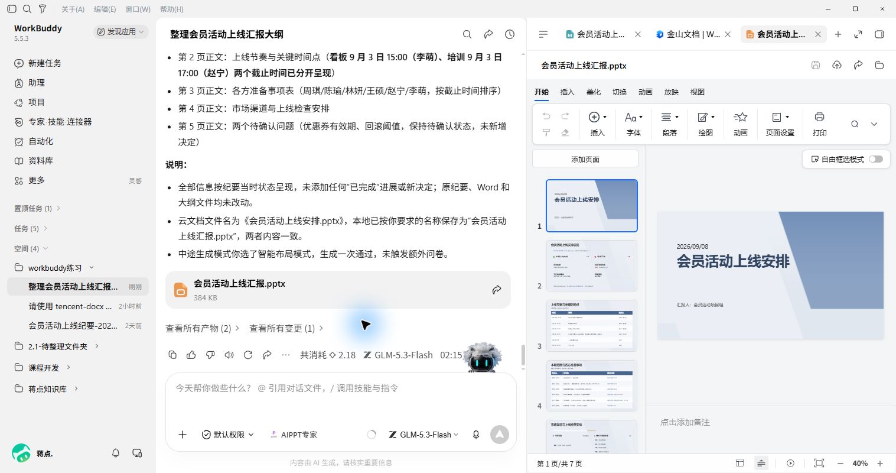This screenshot has width=896, height=473.
Task: Click the zoom in plus button
Action: pos(880,464)
